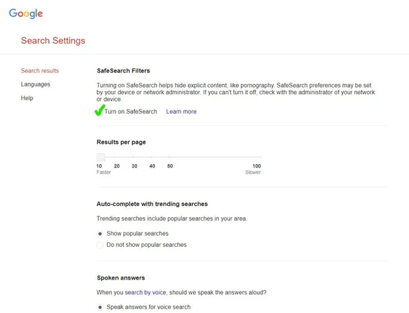This screenshot has width=409, height=313.
Task: Choose Speak answers for voice search
Action: coord(100,307)
